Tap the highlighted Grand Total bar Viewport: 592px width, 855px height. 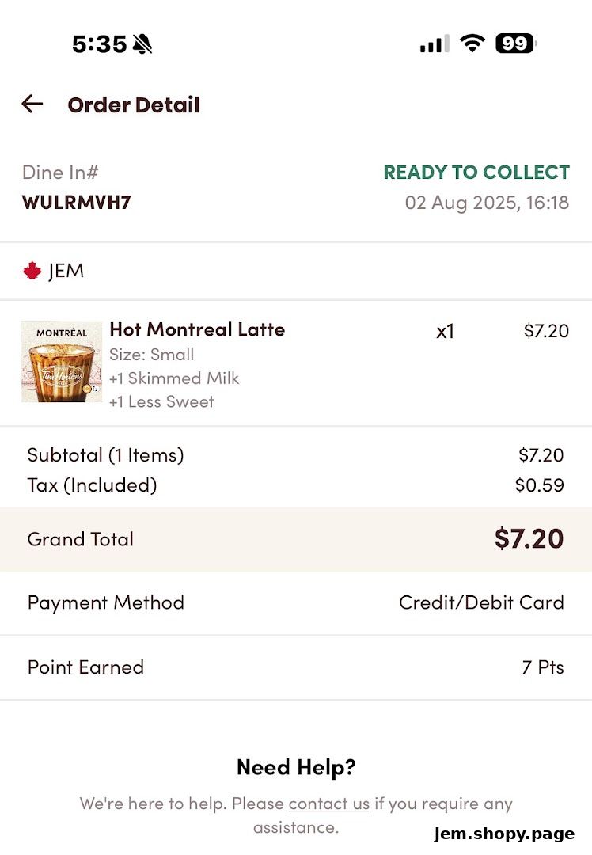point(296,539)
